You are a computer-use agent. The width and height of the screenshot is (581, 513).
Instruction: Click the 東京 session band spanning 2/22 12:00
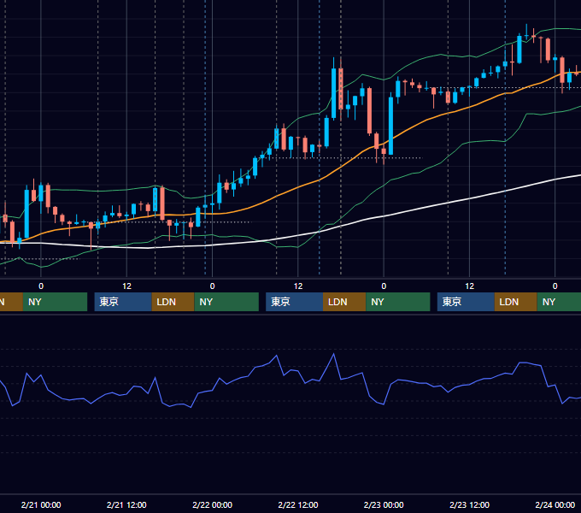[x=294, y=302]
